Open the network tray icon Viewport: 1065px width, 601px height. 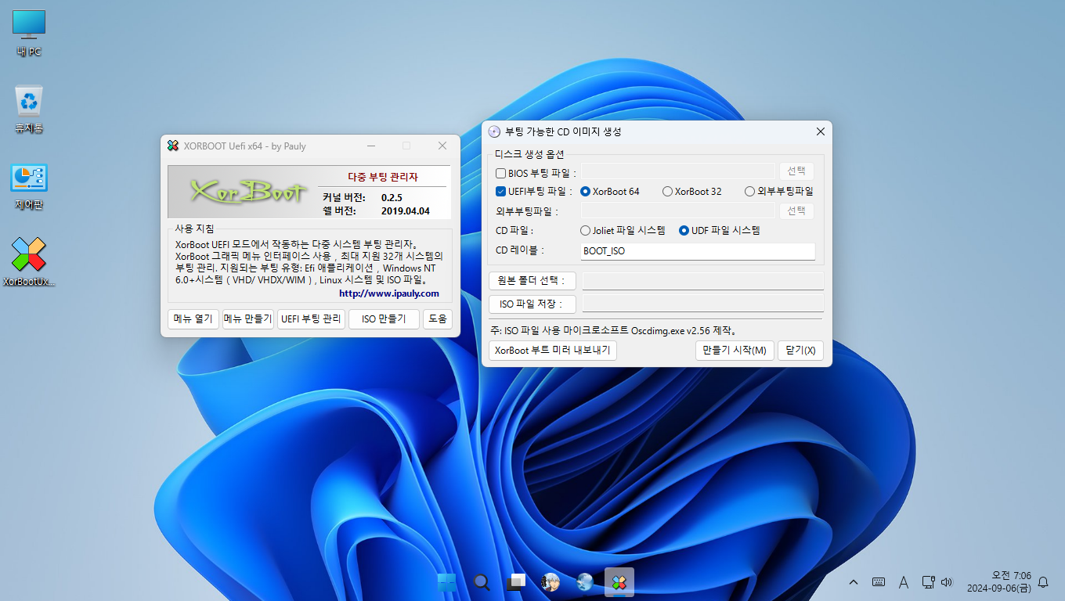[x=928, y=582]
